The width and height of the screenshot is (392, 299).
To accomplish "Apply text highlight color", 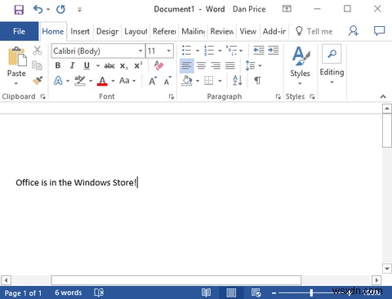I will tap(80, 81).
